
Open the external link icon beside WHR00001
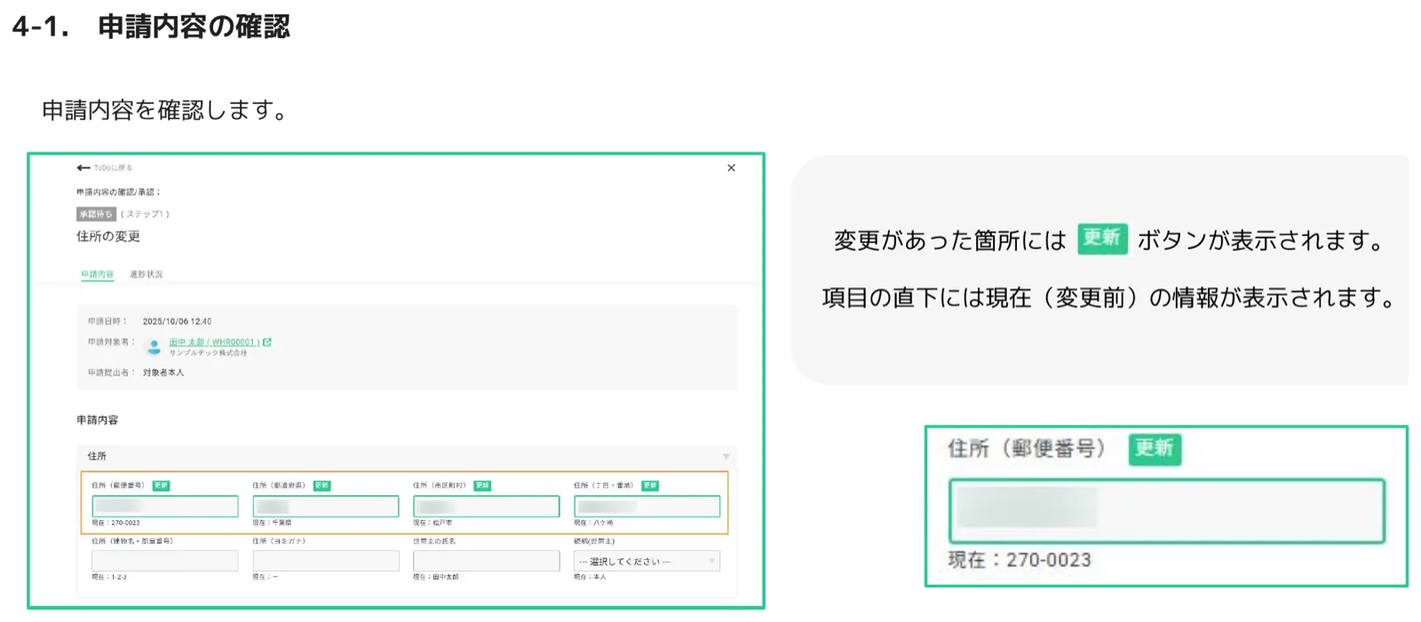(x=267, y=342)
